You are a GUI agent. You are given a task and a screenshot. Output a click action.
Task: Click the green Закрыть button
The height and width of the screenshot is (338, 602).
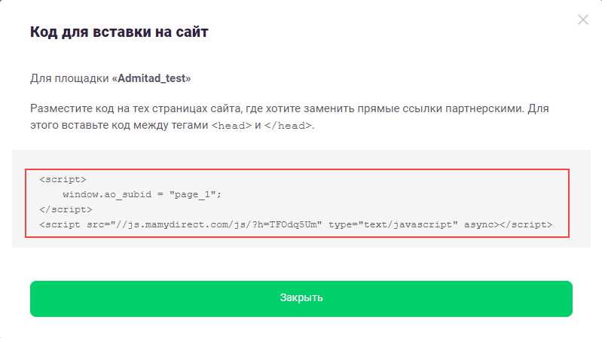pos(301,298)
